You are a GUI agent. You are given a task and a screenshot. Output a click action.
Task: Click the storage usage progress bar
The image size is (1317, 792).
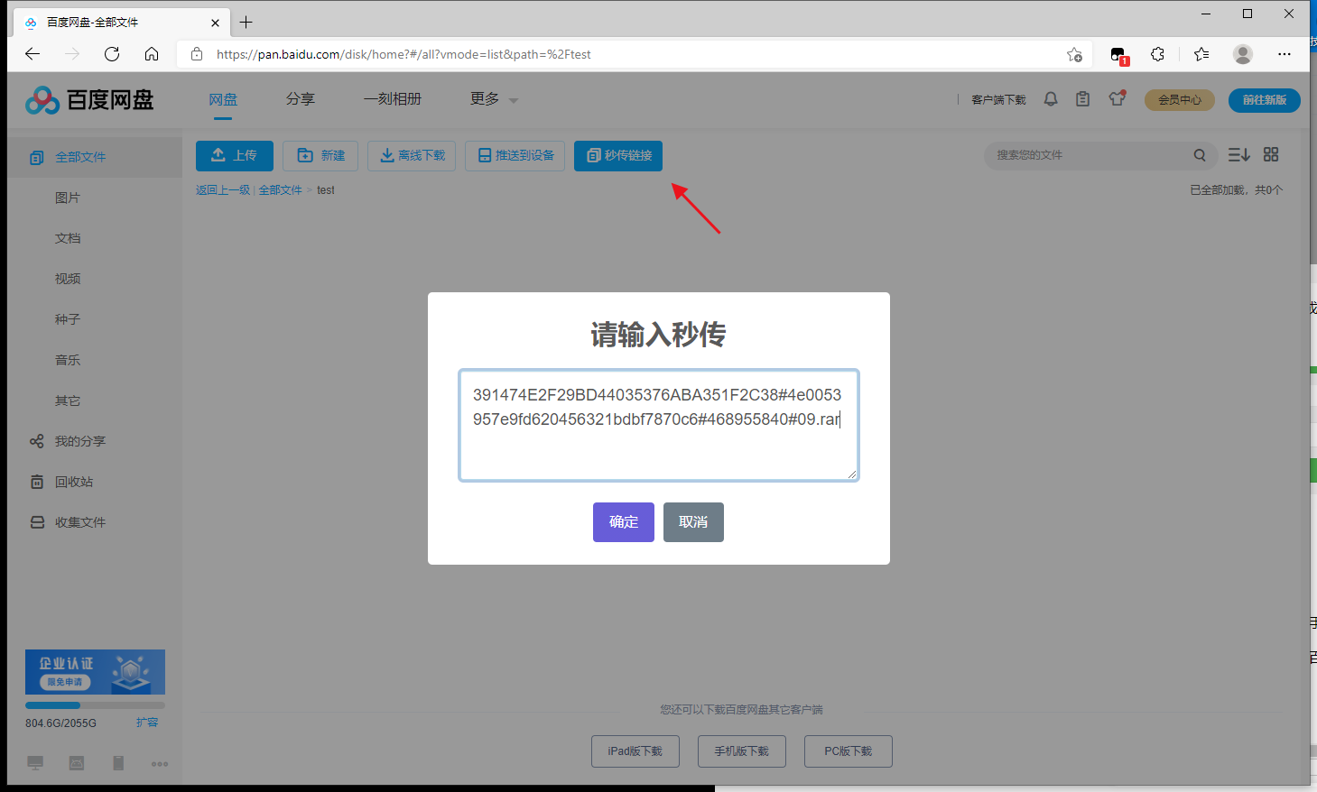(x=95, y=705)
